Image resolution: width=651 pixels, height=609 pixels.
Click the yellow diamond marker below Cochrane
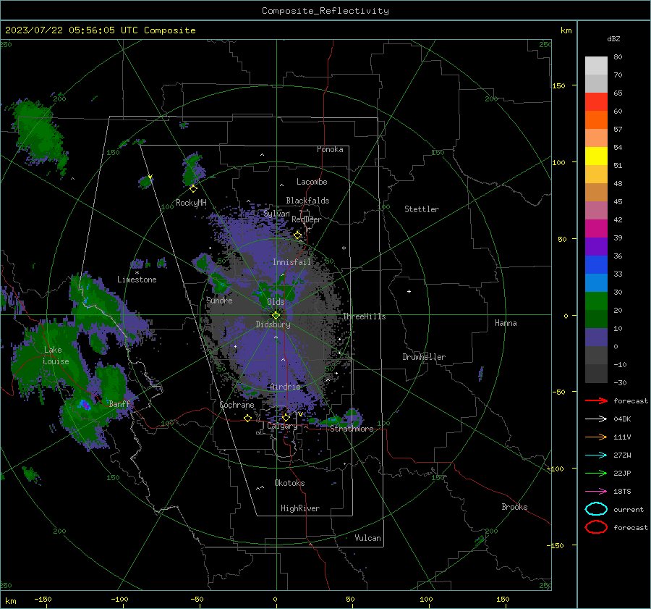tap(247, 418)
